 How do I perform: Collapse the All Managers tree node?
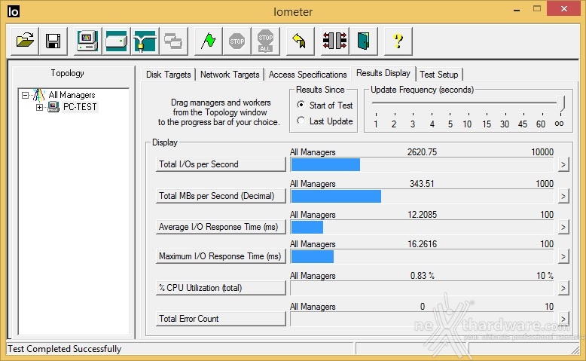point(25,95)
